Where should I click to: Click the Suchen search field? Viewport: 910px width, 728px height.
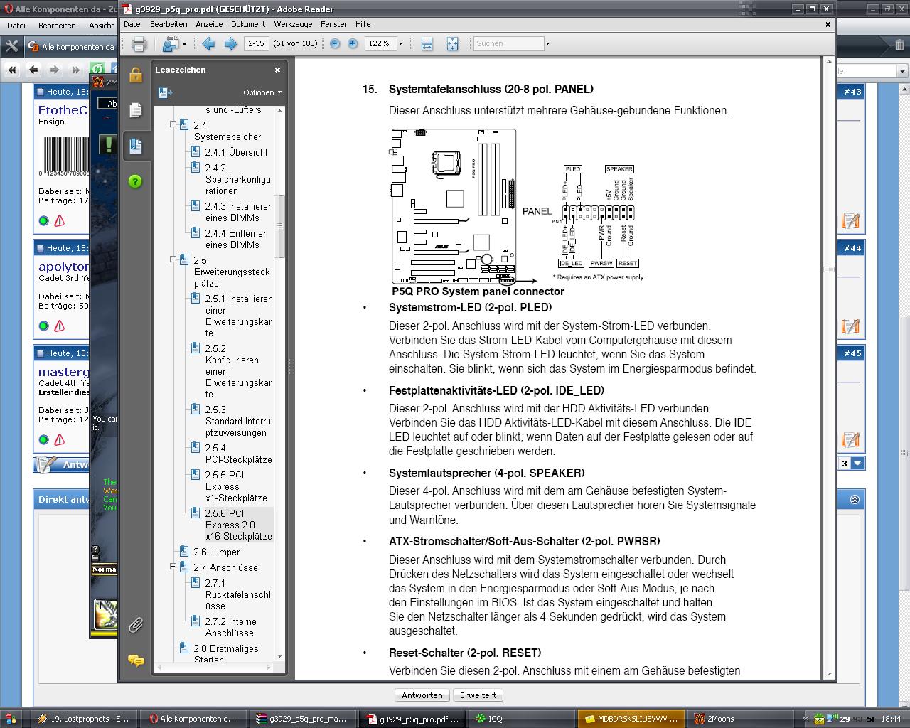pyautogui.click(x=508, y=43)
